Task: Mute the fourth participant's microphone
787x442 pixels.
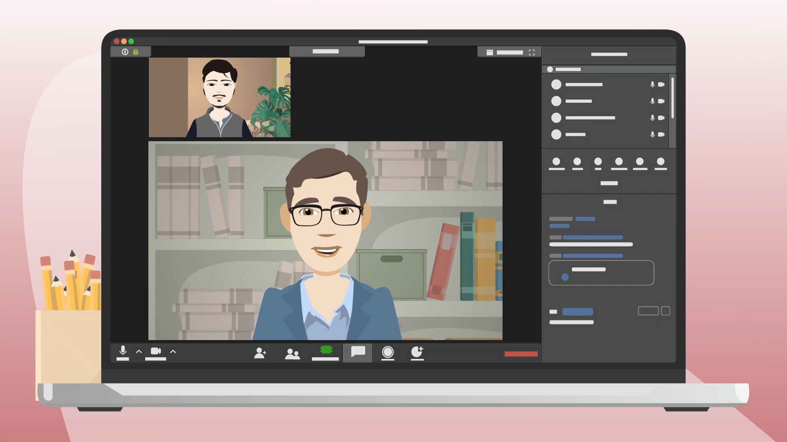Action: pos(652,134)
